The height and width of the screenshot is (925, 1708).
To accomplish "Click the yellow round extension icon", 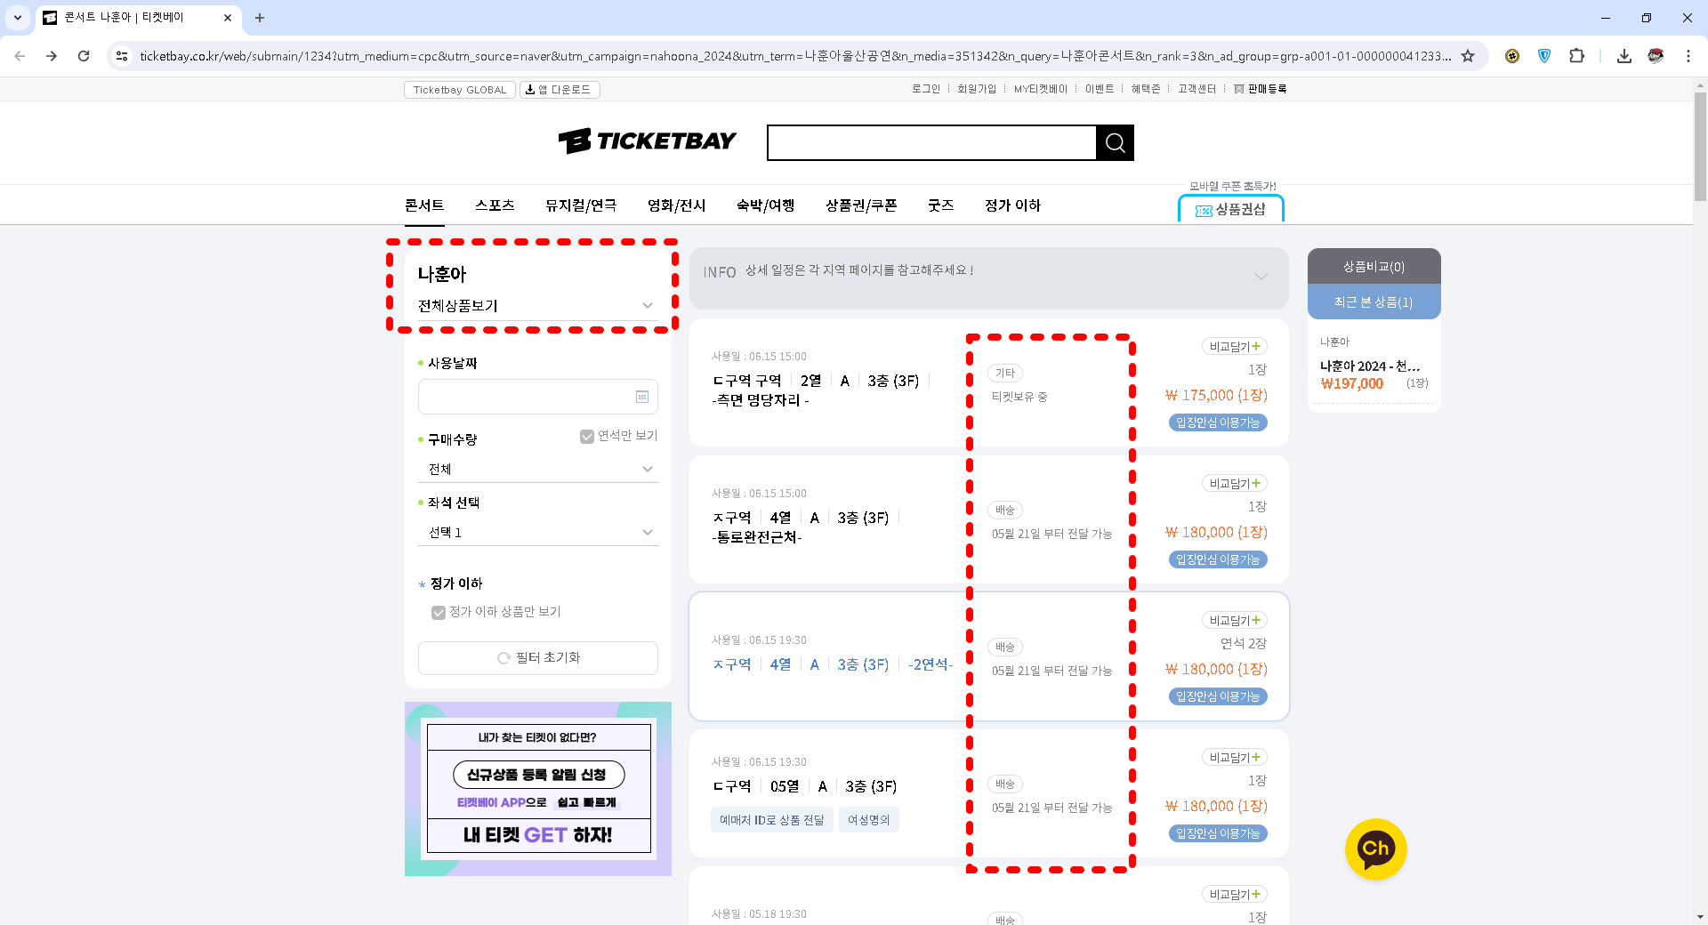I will tap(1512, 56).
